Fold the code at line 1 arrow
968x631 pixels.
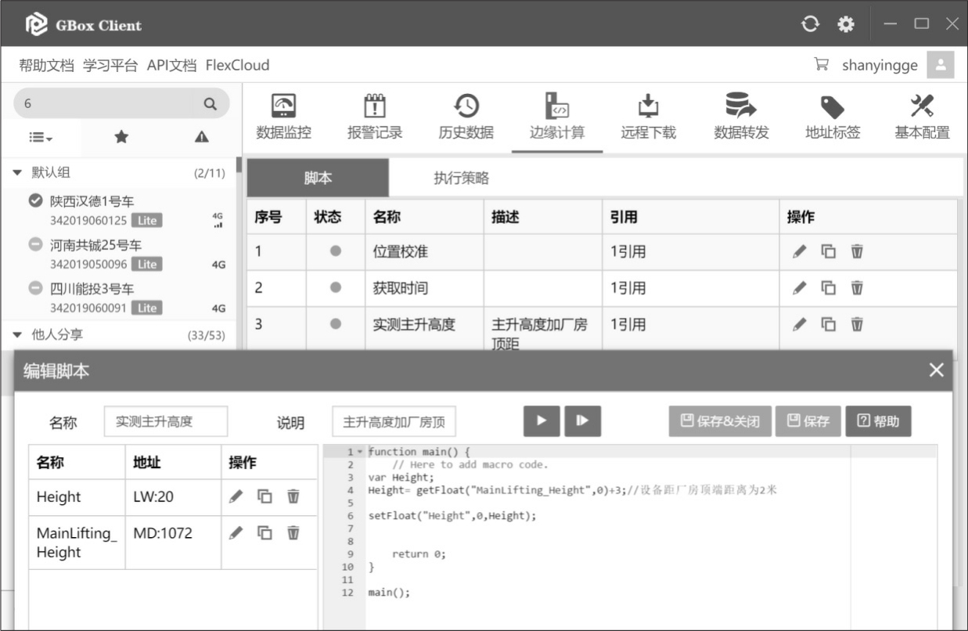point(360,452)
